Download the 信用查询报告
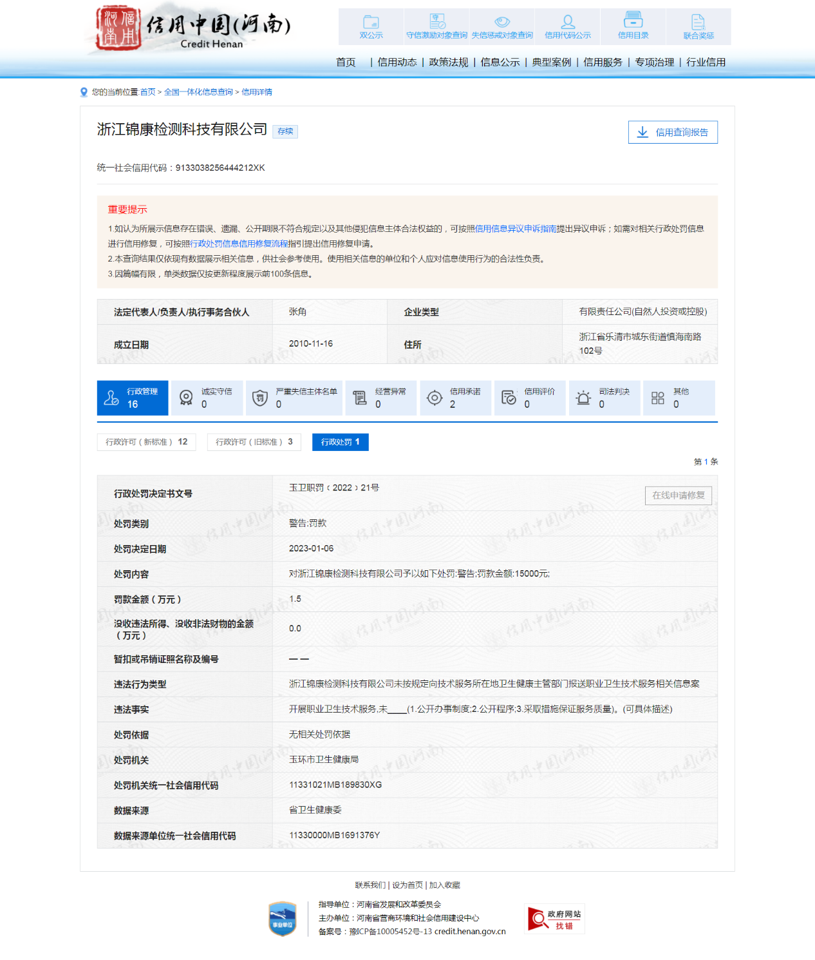This screenshot has width=815, height=960. [673, 133]
